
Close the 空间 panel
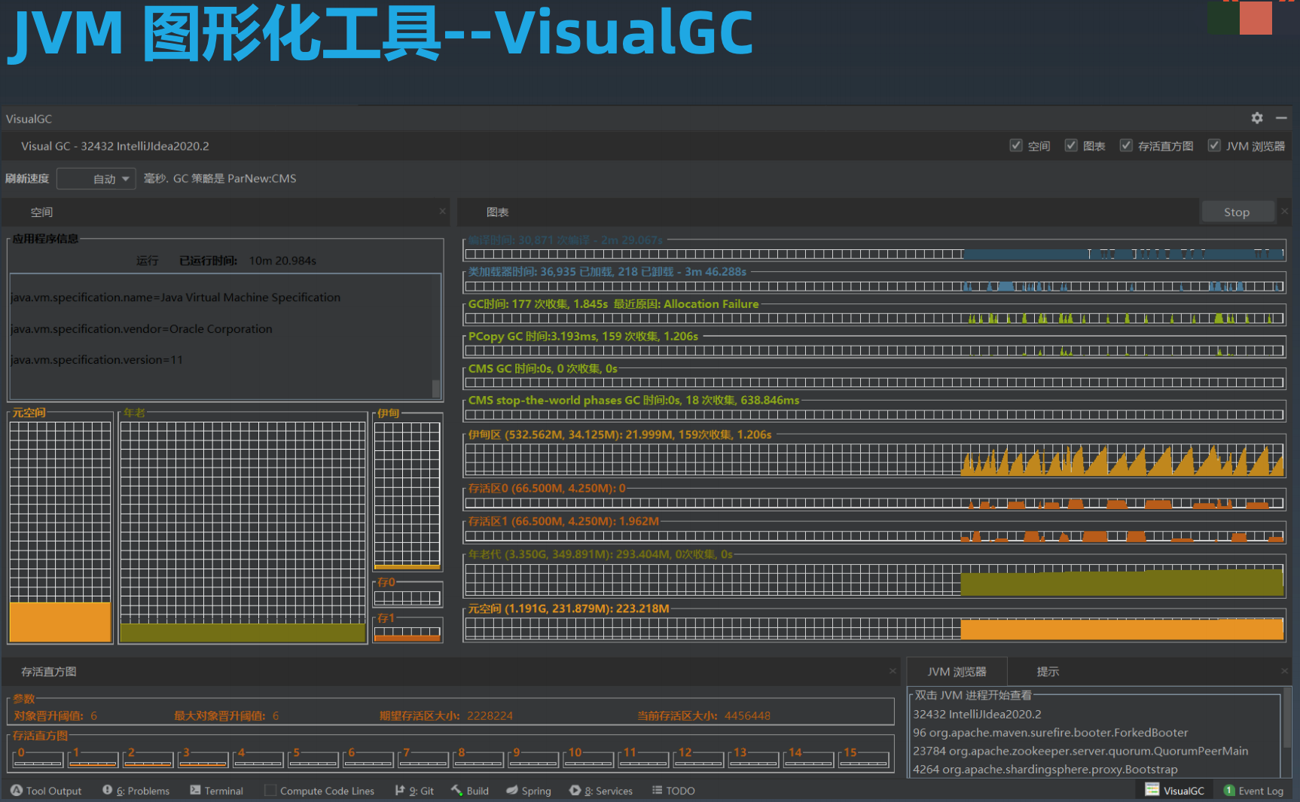[x=443, y=212]
